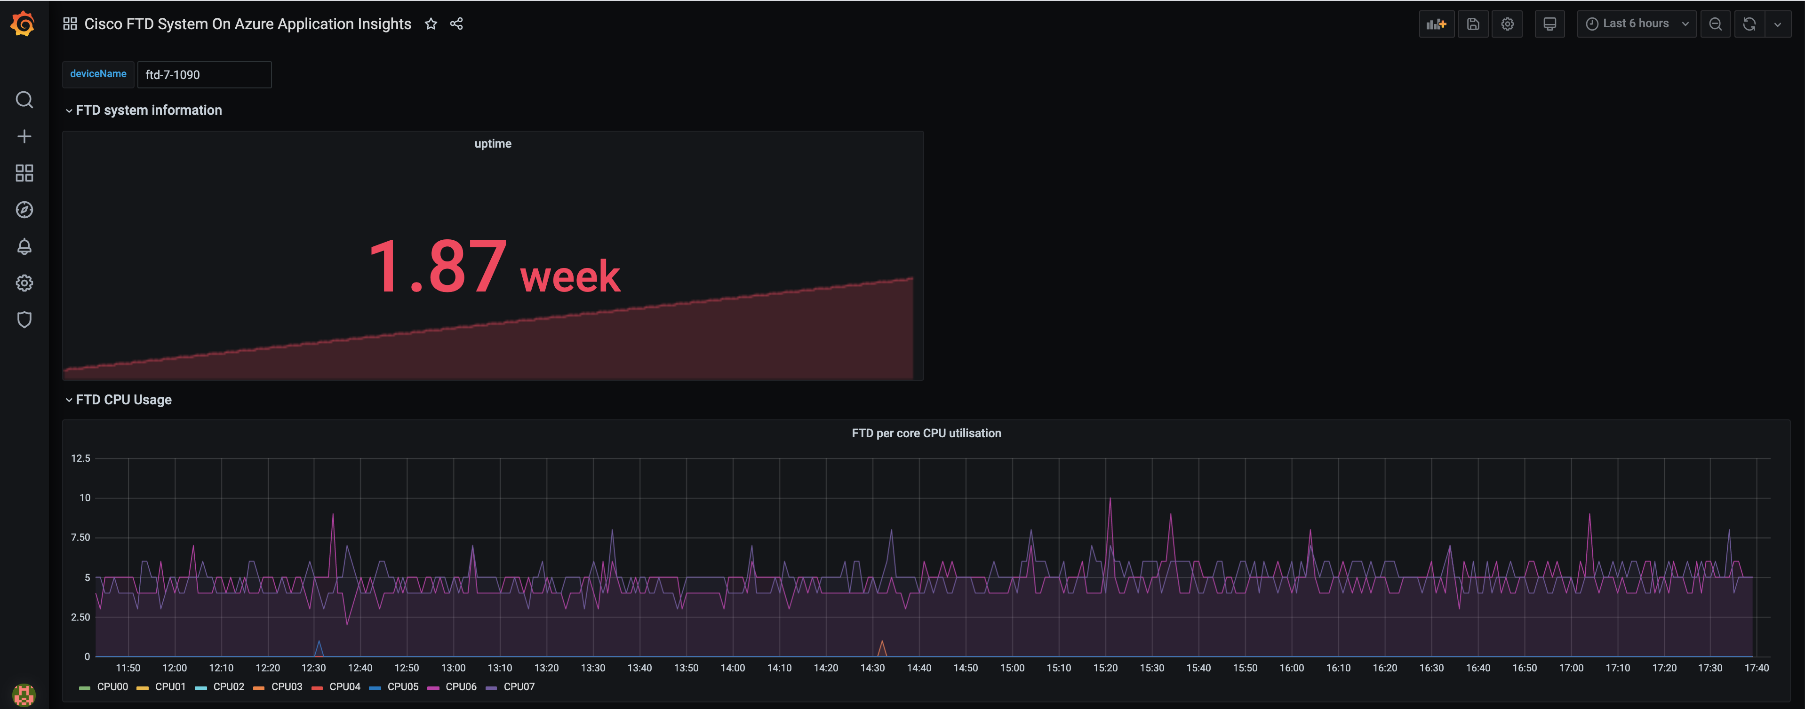This screenshot has width=1805, height=709.
Task: Open the search dashboards icon
Action: click(x=24, y=100)
